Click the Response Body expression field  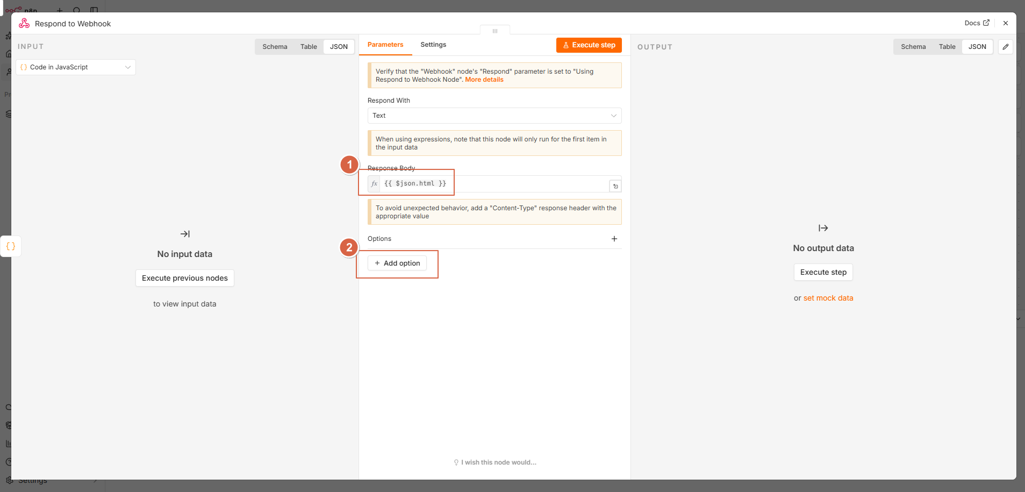[494, 183]
